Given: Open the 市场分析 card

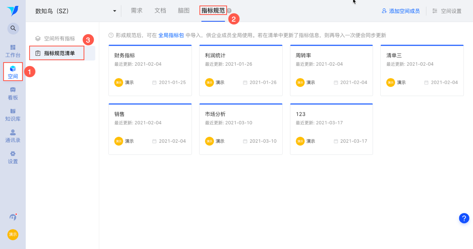Looking at the screenshot, I should (x=241, y=129).
